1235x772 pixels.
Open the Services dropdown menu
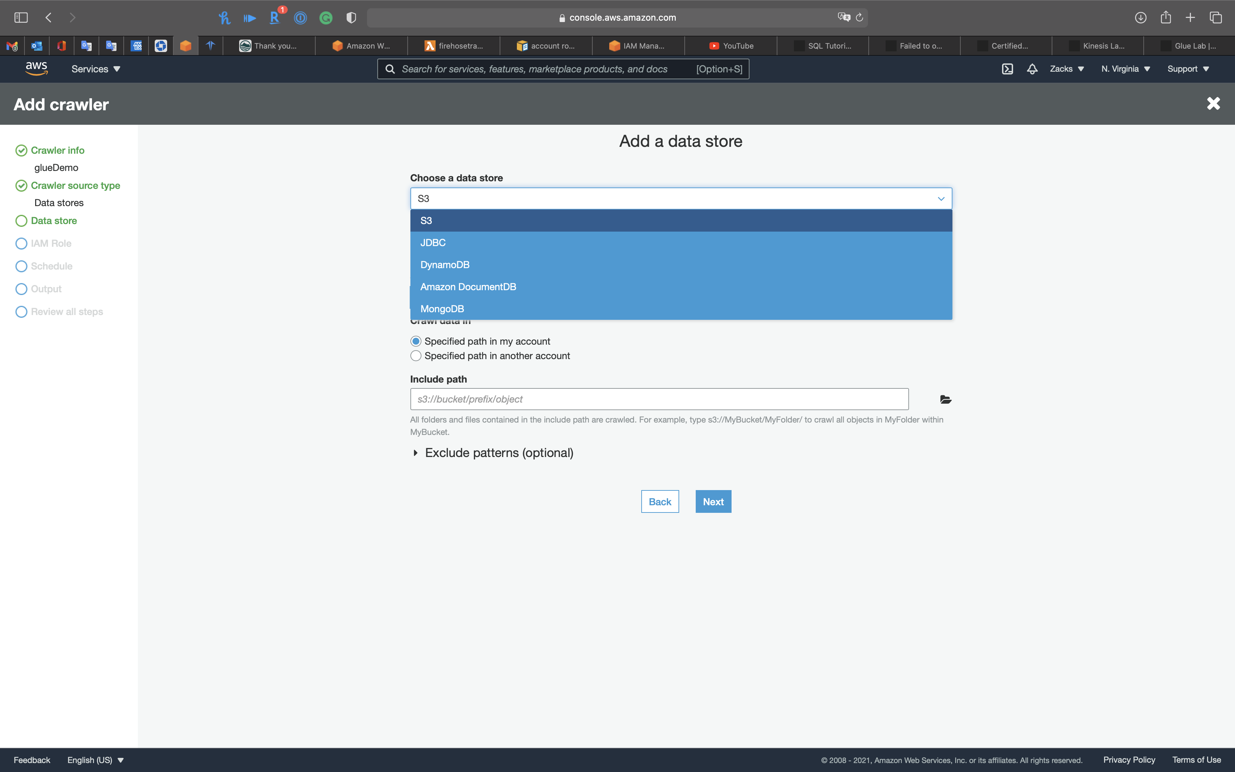(x=95, y=69)
